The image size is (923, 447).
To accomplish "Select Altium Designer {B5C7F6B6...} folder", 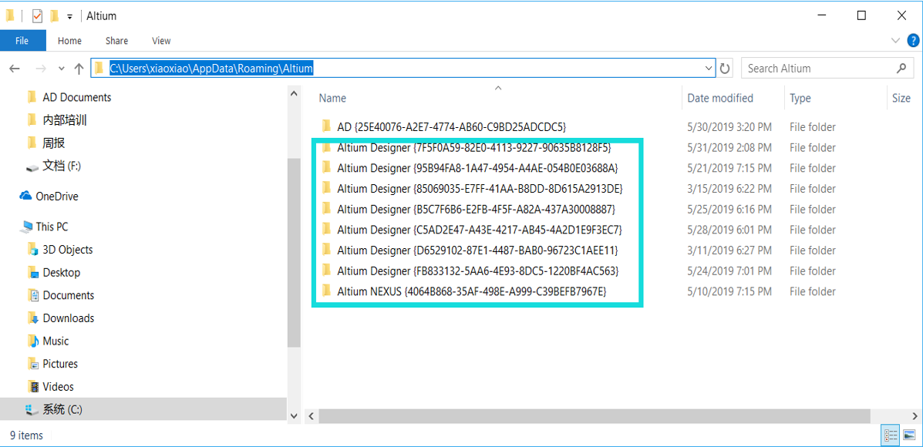I will point(477,210).
